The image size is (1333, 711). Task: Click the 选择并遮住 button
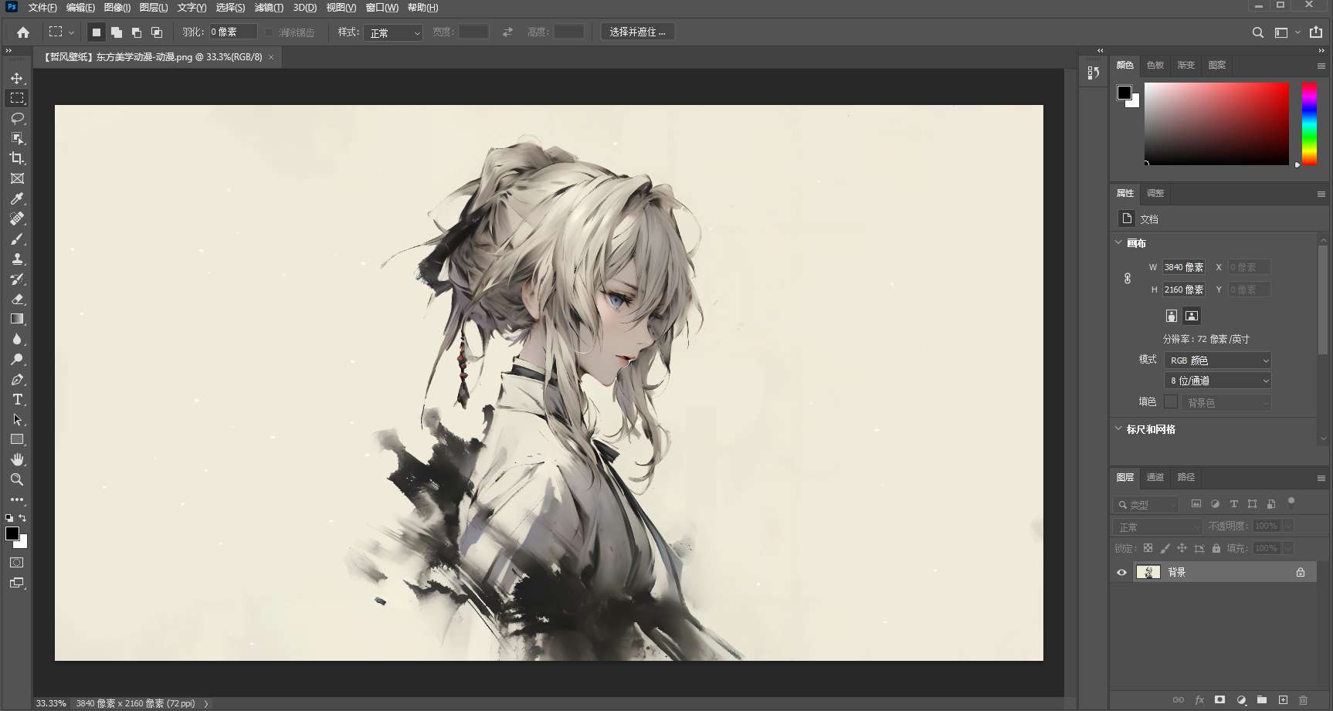638,32
